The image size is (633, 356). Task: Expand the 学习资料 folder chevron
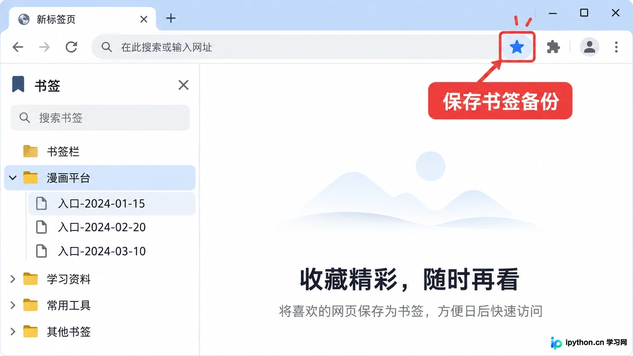click(13, 279)
